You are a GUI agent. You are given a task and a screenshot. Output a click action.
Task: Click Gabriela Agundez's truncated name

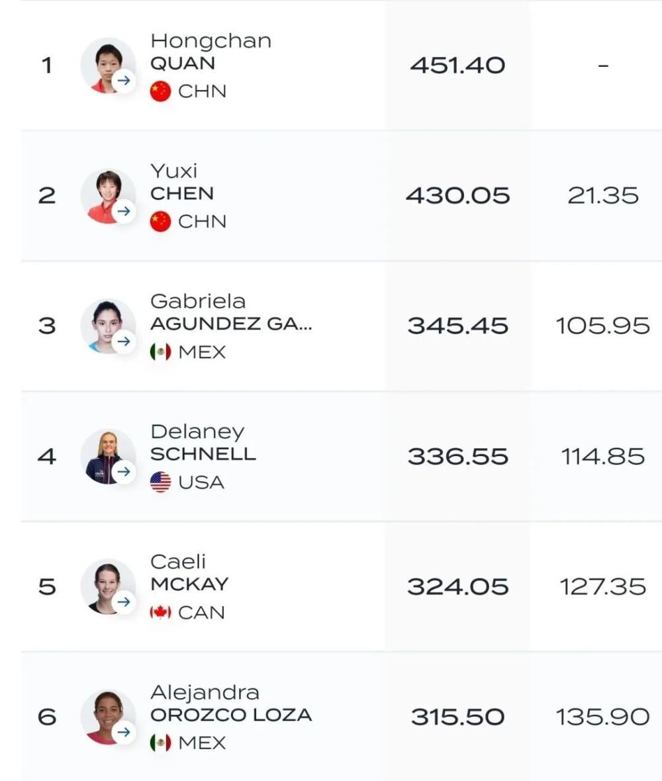230,312
